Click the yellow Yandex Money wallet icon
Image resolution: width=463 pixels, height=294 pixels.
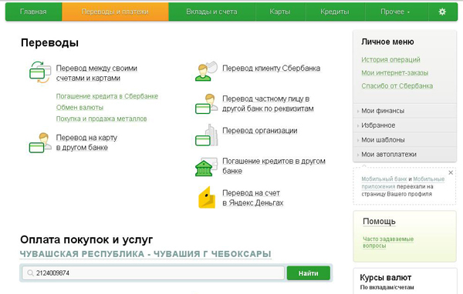[x=207, y=197]
